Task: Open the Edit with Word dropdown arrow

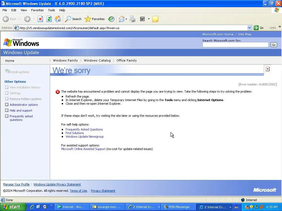Action: click(x=149, y=19)
